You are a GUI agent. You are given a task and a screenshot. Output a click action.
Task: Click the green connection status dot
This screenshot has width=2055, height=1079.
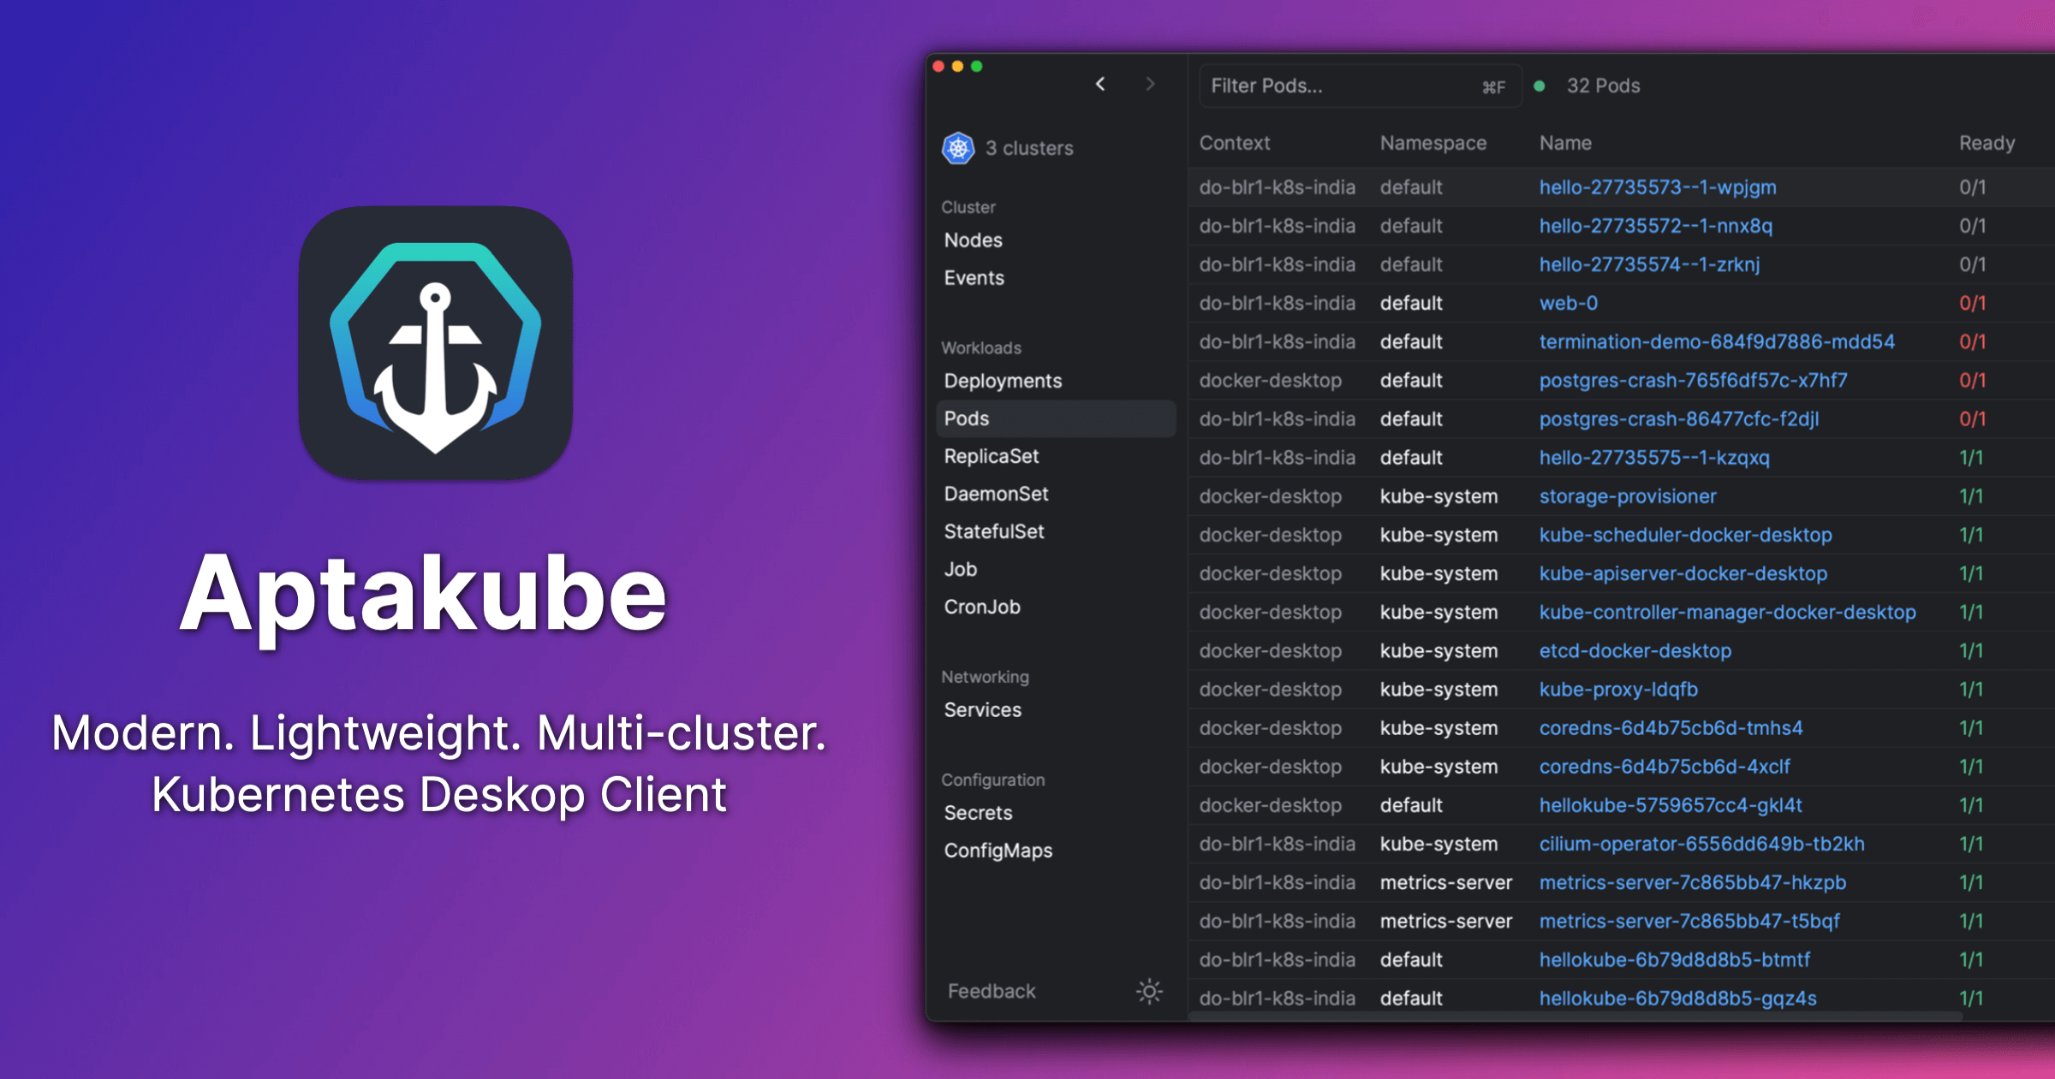[1539, 86]
